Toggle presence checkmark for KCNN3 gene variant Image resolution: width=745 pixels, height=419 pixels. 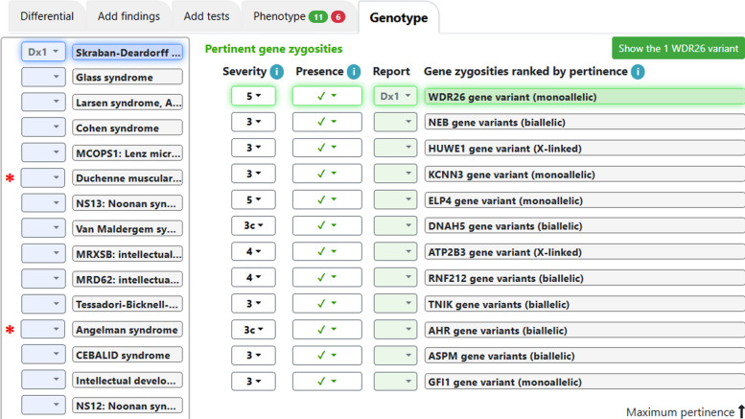(327, 174)
